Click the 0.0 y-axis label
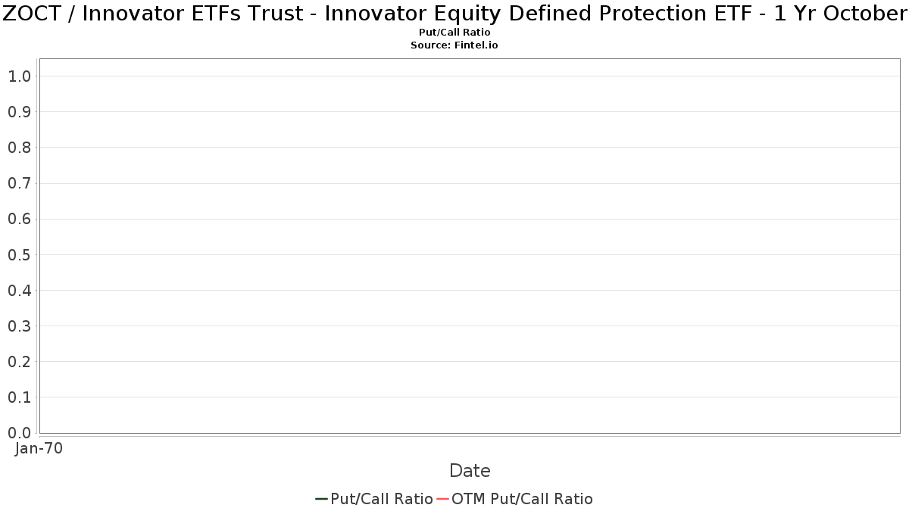The image size is (909, 511). (x=20, y=433)
